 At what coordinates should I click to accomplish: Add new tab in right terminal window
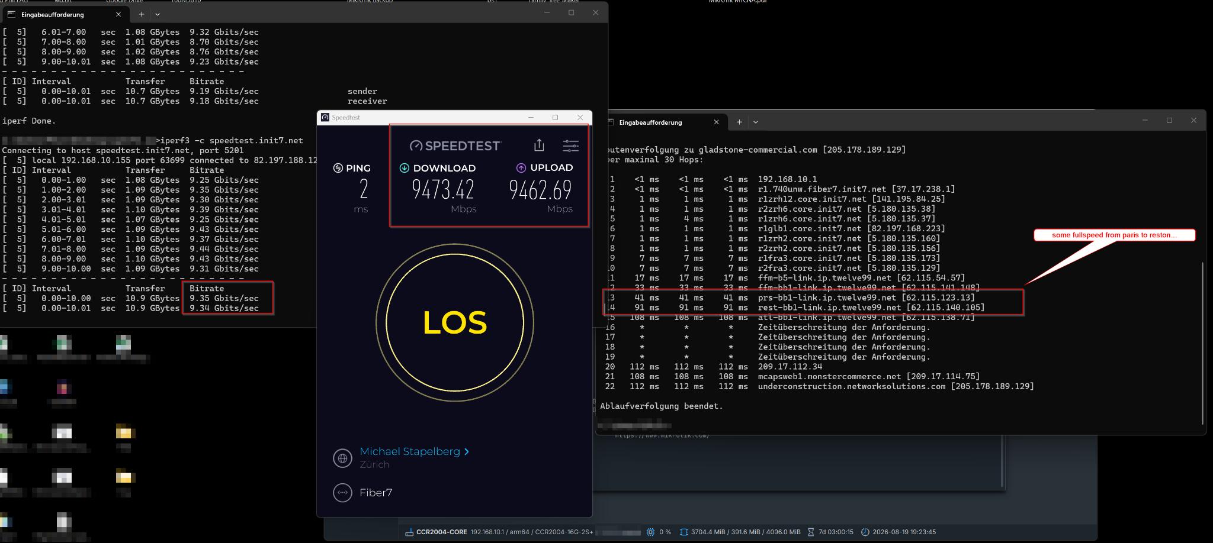pos(739,122)
